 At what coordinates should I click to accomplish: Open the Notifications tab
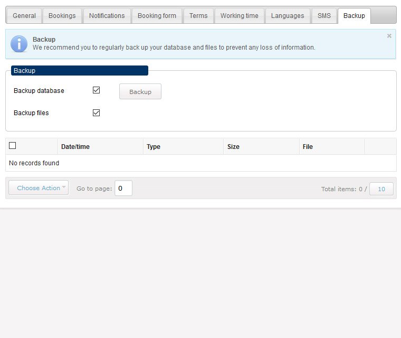coord(107,16)
